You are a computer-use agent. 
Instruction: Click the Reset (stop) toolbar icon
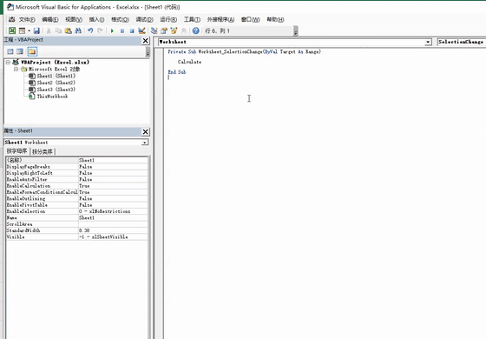(132, 30)
